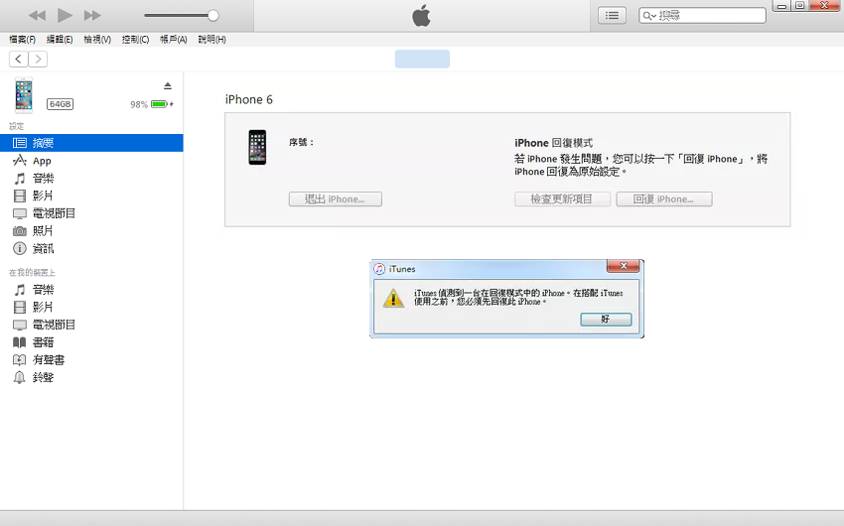
Task: Click the iPhone image in summary panel
Action: [x=257, y=147]
